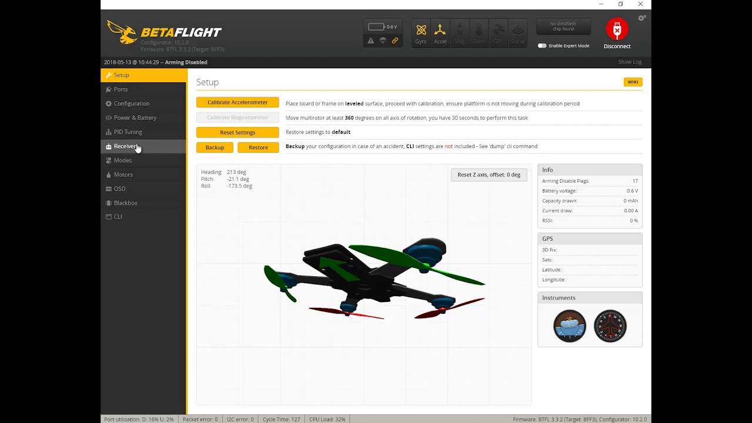Screen dimensions: 752x423
Task: Click the Capacity drawn row in Info
Action: click(x=590, y=201)
